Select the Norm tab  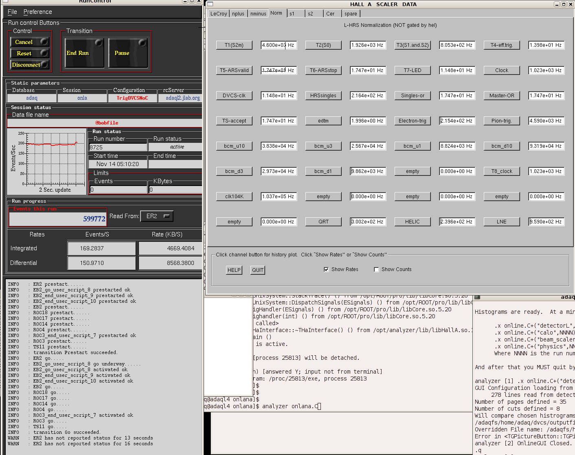(x=277, y=13)
